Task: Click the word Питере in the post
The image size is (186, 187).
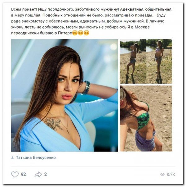Action: click(65, 33)
